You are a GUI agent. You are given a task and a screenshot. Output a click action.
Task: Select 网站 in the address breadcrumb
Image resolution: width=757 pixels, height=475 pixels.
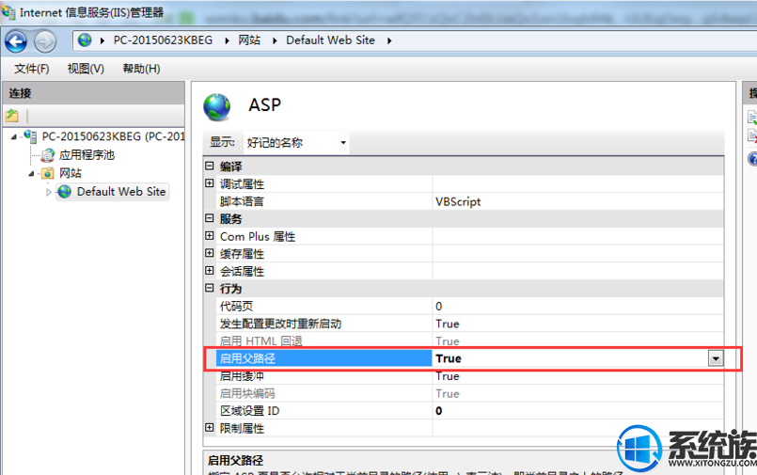point(249,40)
